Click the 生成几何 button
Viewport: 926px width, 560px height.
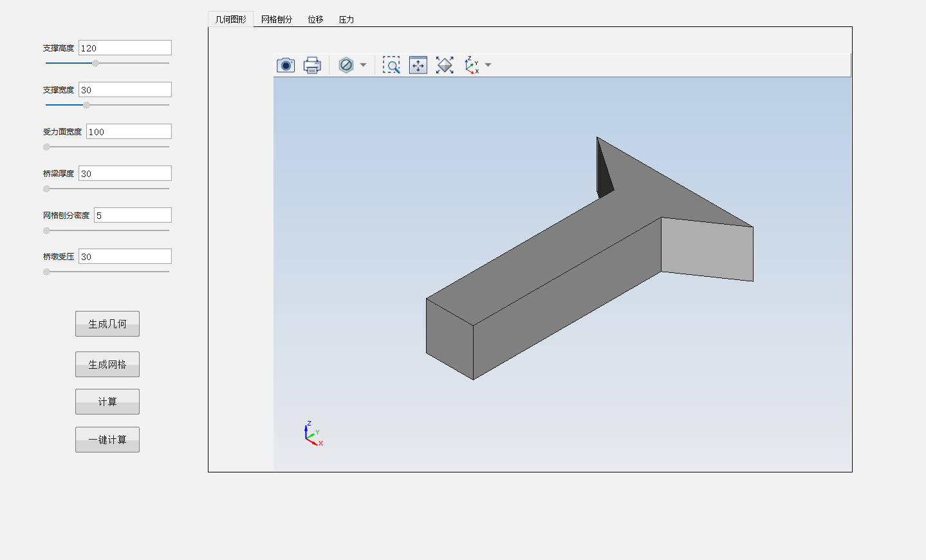(x=107, y=324)
